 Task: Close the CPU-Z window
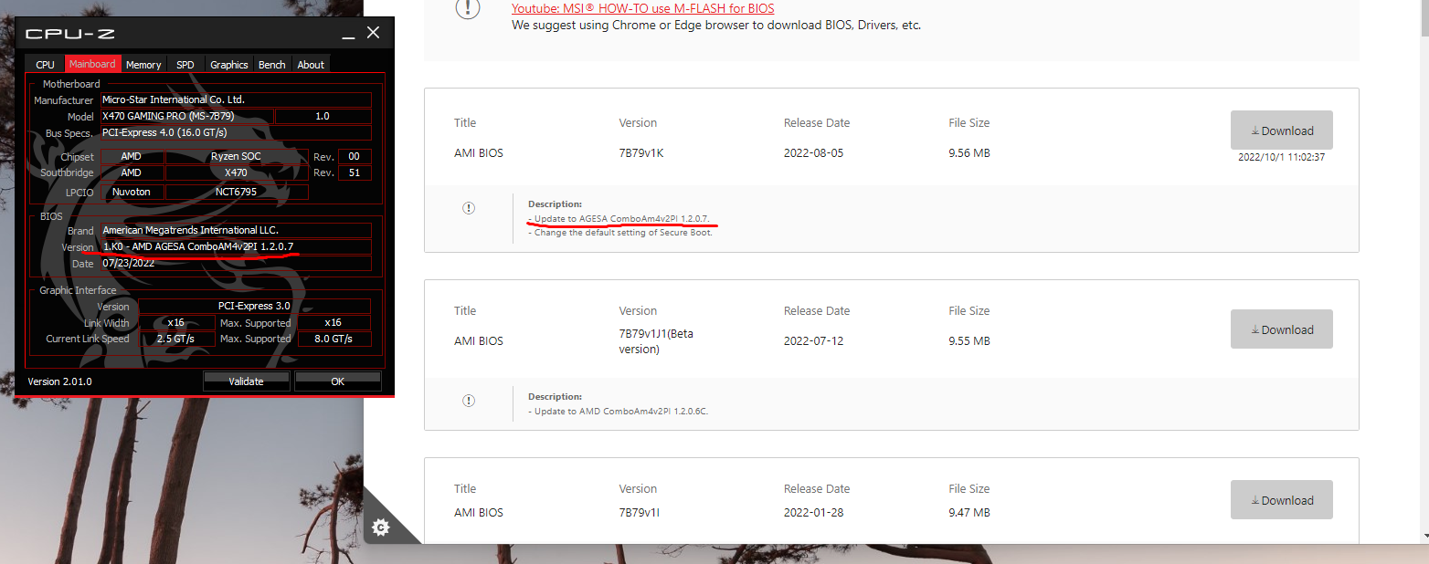click(373, 33)
